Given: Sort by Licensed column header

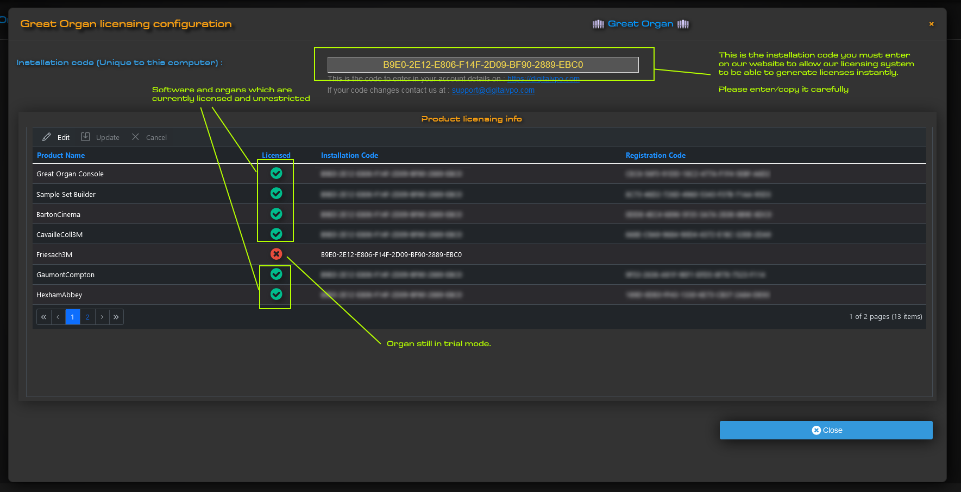Looking at the screenshot, I should point(276,155).
